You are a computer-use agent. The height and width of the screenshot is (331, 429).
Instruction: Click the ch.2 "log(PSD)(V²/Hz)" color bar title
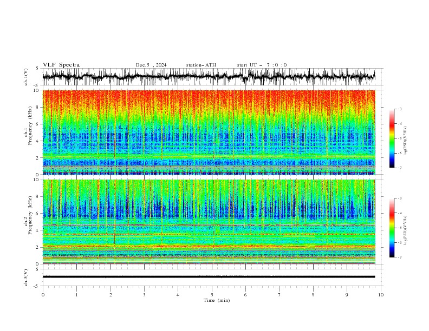406,230
